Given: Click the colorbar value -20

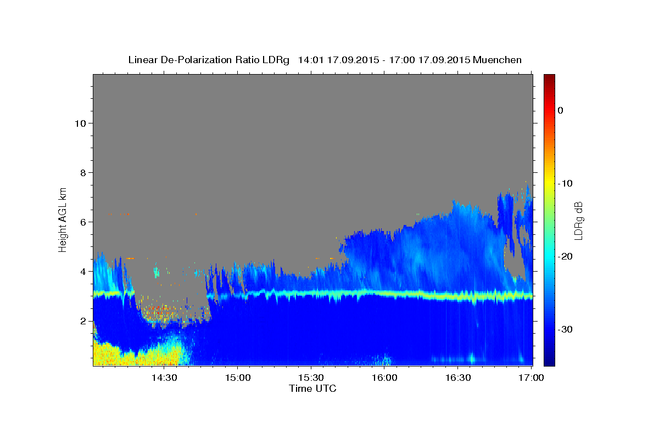Looking at the screenshot, I should click(x=566, y=256).
